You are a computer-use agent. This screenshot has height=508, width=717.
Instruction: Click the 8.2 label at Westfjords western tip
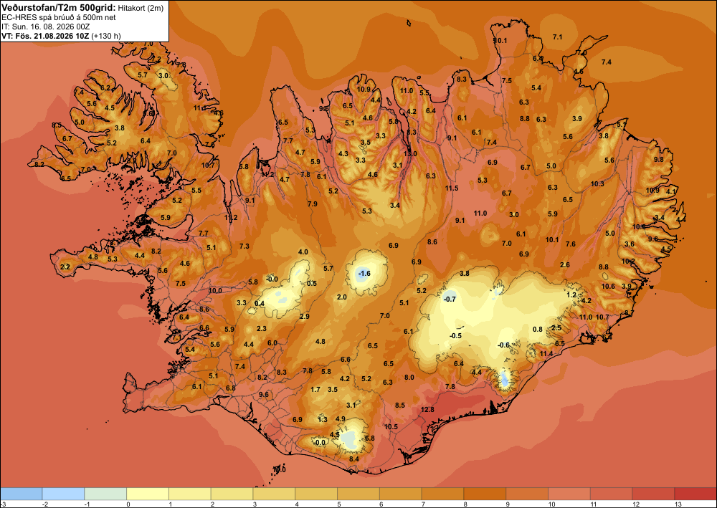click(x=39, y=165)
